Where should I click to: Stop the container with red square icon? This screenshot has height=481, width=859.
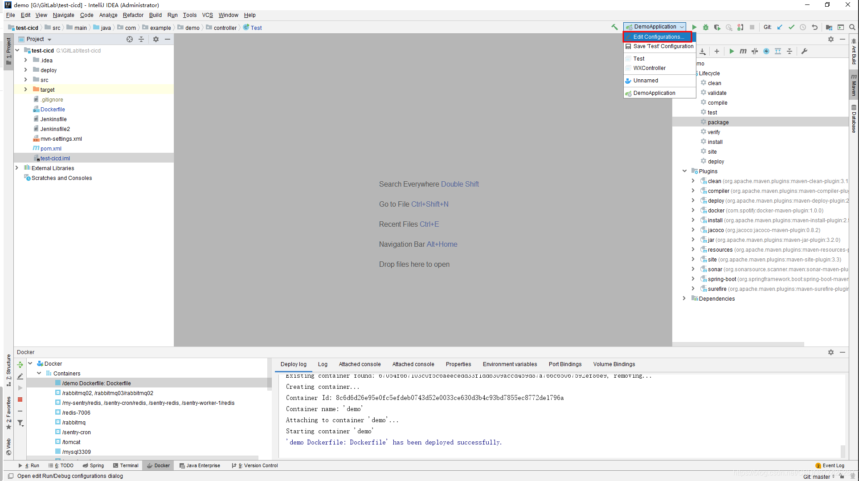point(20,399)
